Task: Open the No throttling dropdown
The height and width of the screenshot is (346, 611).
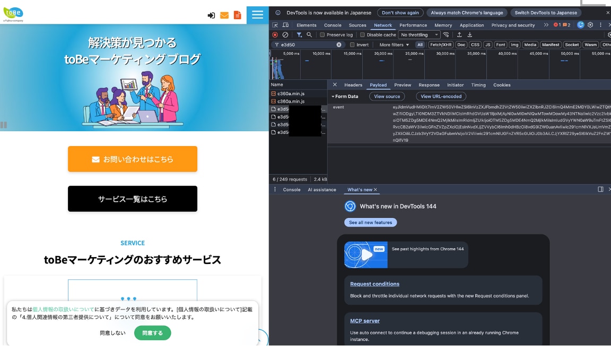Action: click(419, 35)
